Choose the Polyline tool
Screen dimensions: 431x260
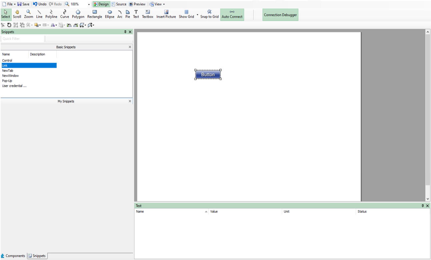(51, 14)
